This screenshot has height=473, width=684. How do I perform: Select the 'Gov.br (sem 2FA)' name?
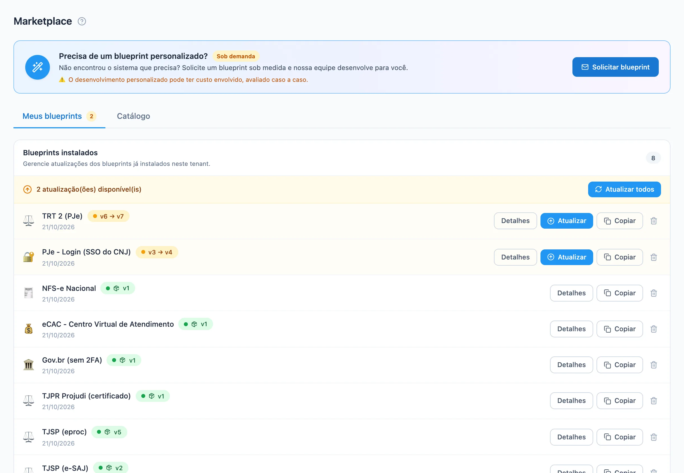click(72, 360)
